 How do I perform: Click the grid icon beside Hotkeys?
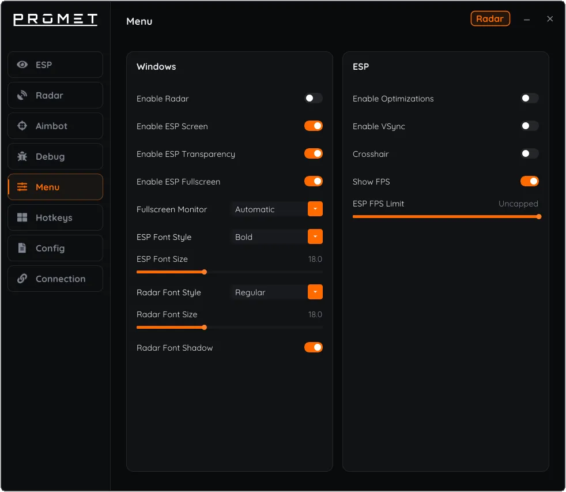[22, 217]
